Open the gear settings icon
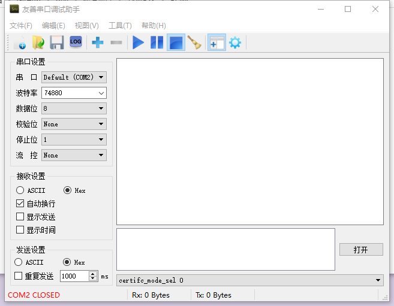 (x=235, y=43)
